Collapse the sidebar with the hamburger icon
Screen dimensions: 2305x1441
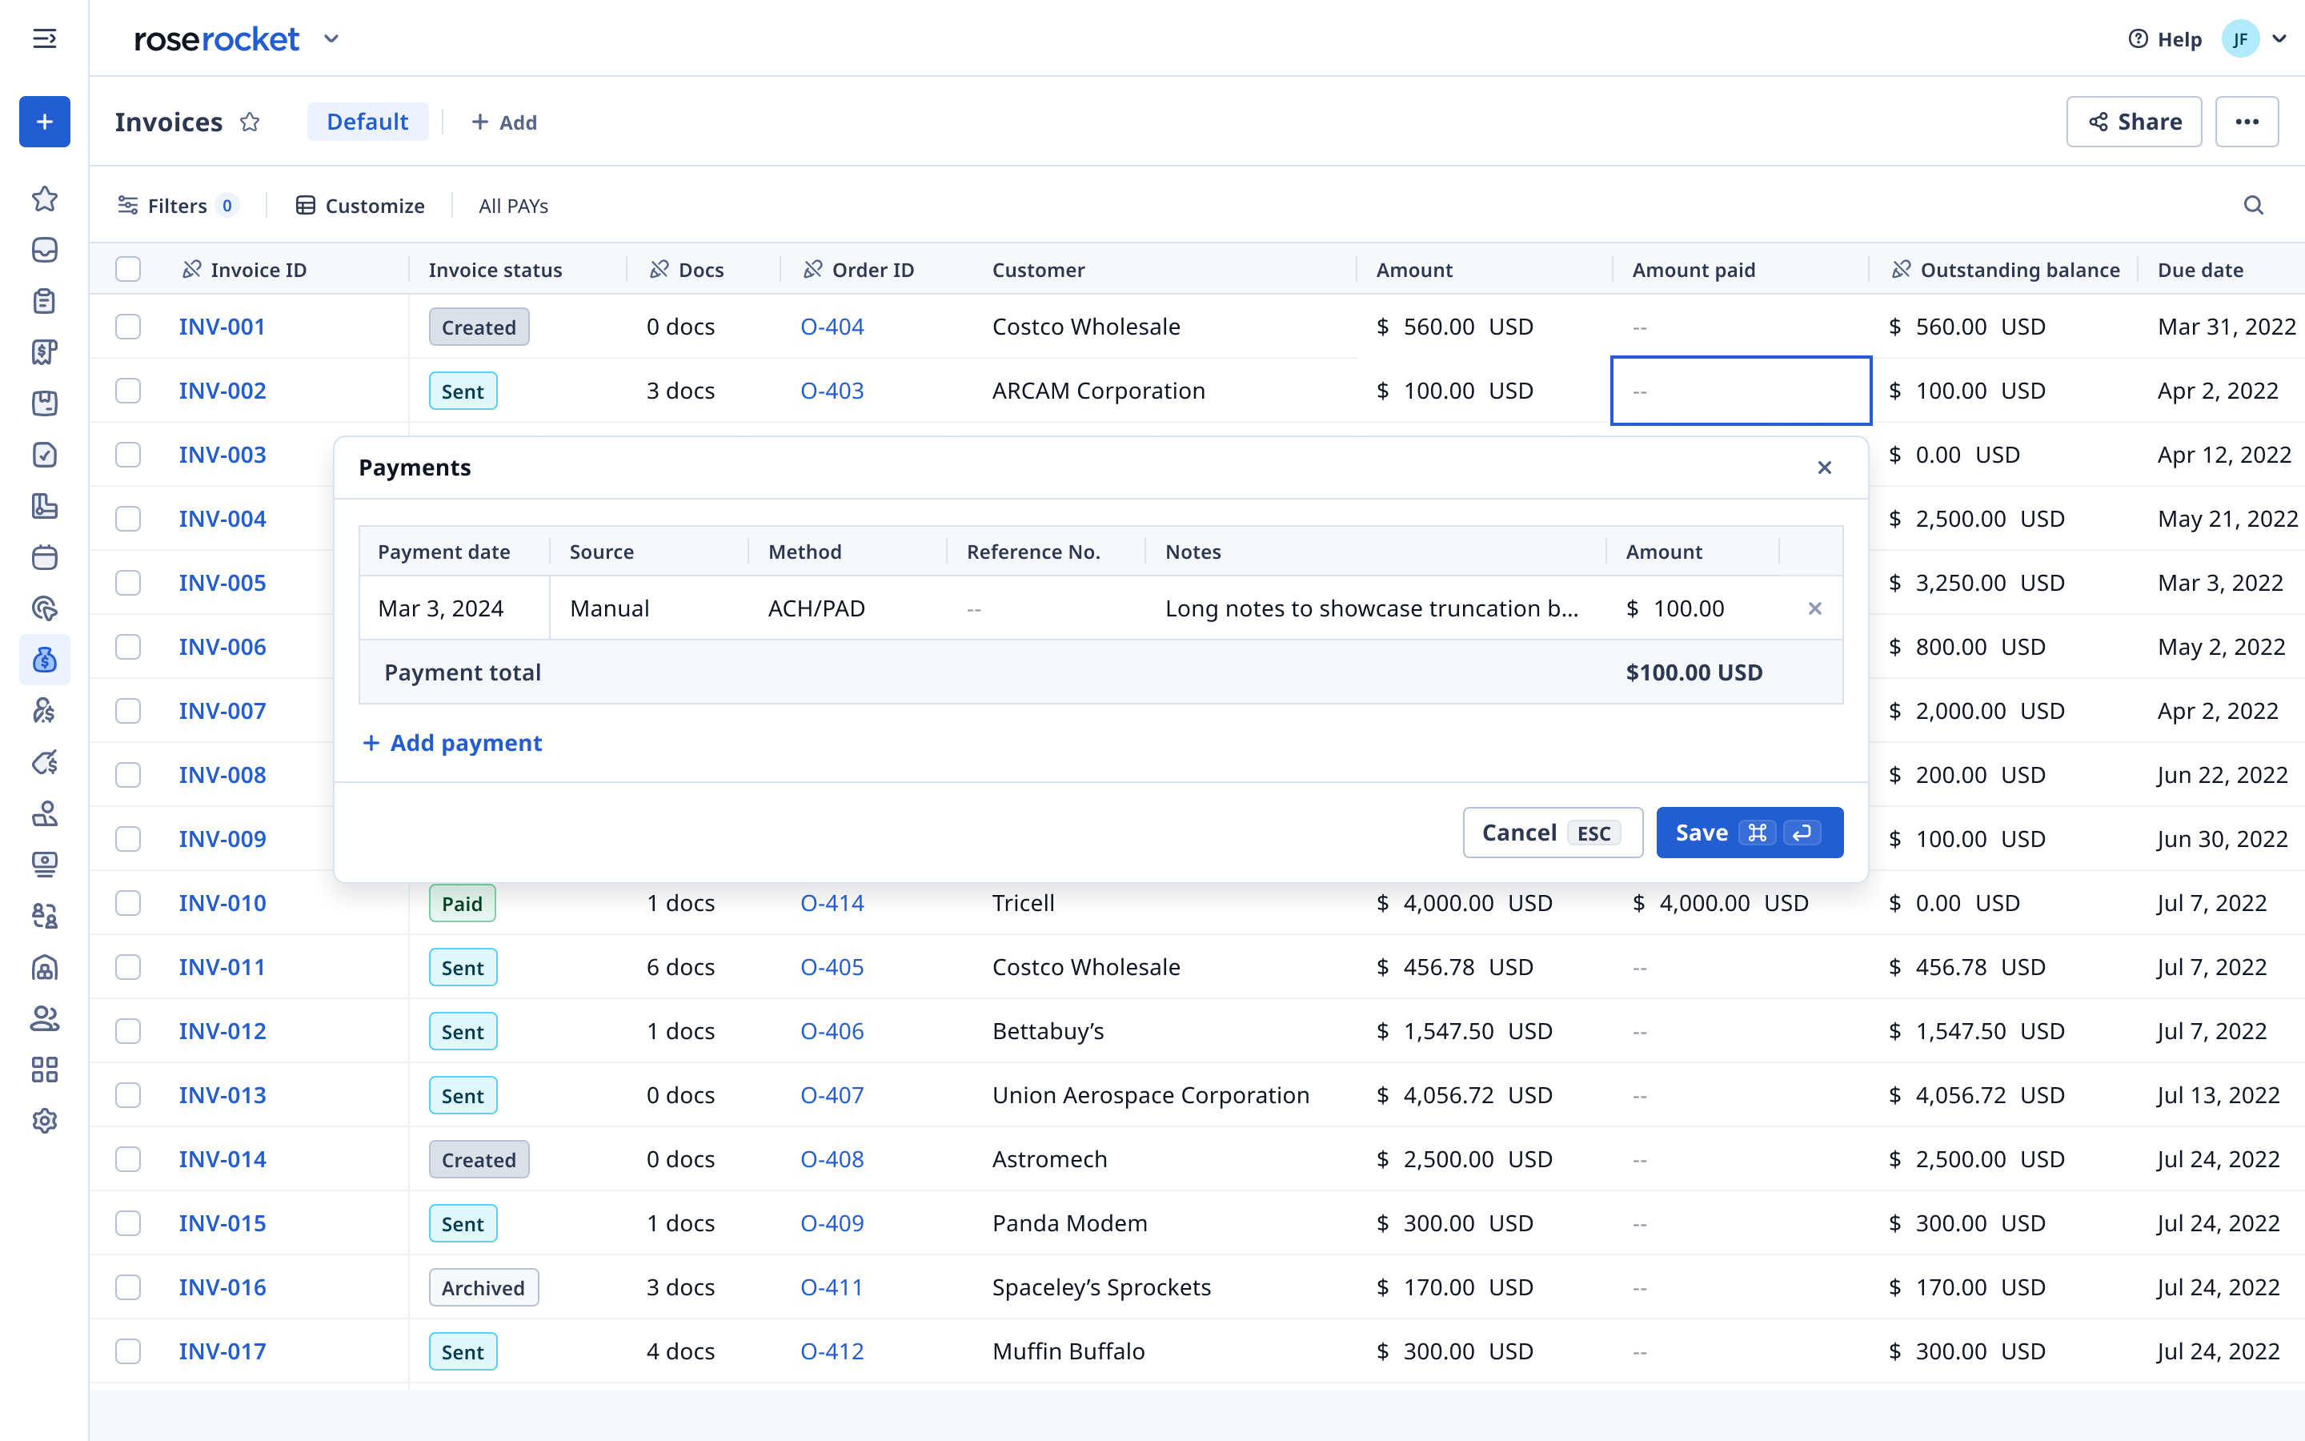[45, 38]
